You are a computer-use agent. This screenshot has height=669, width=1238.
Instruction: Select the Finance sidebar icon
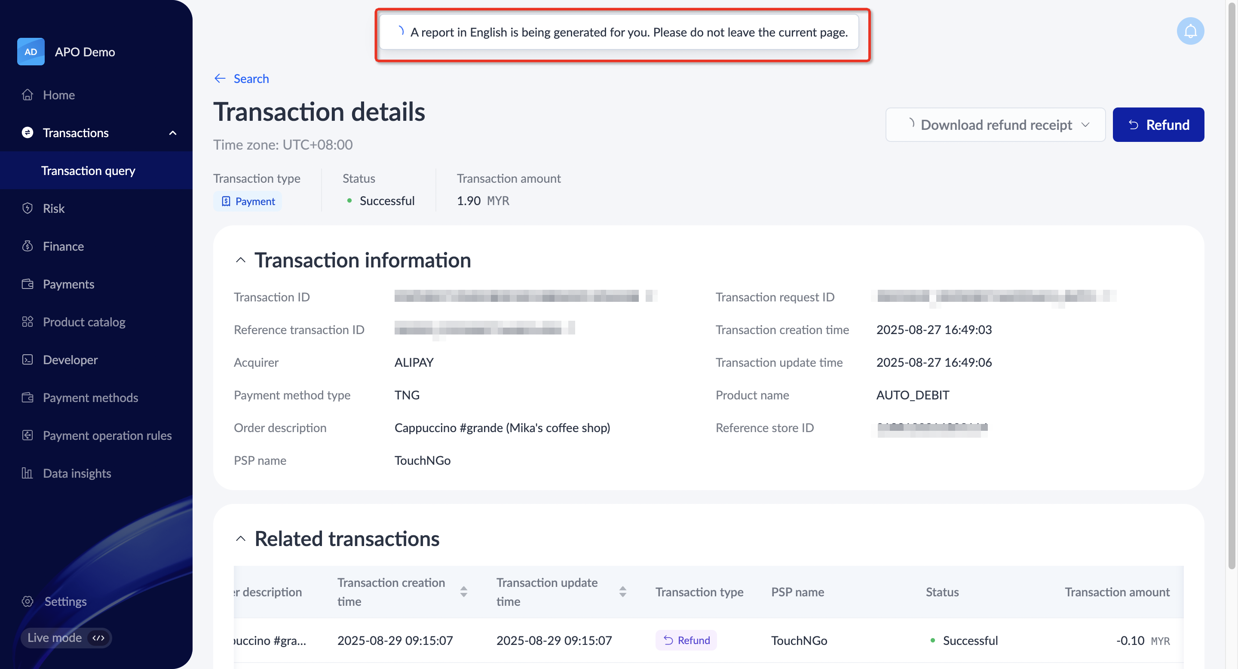pos(28,246)
